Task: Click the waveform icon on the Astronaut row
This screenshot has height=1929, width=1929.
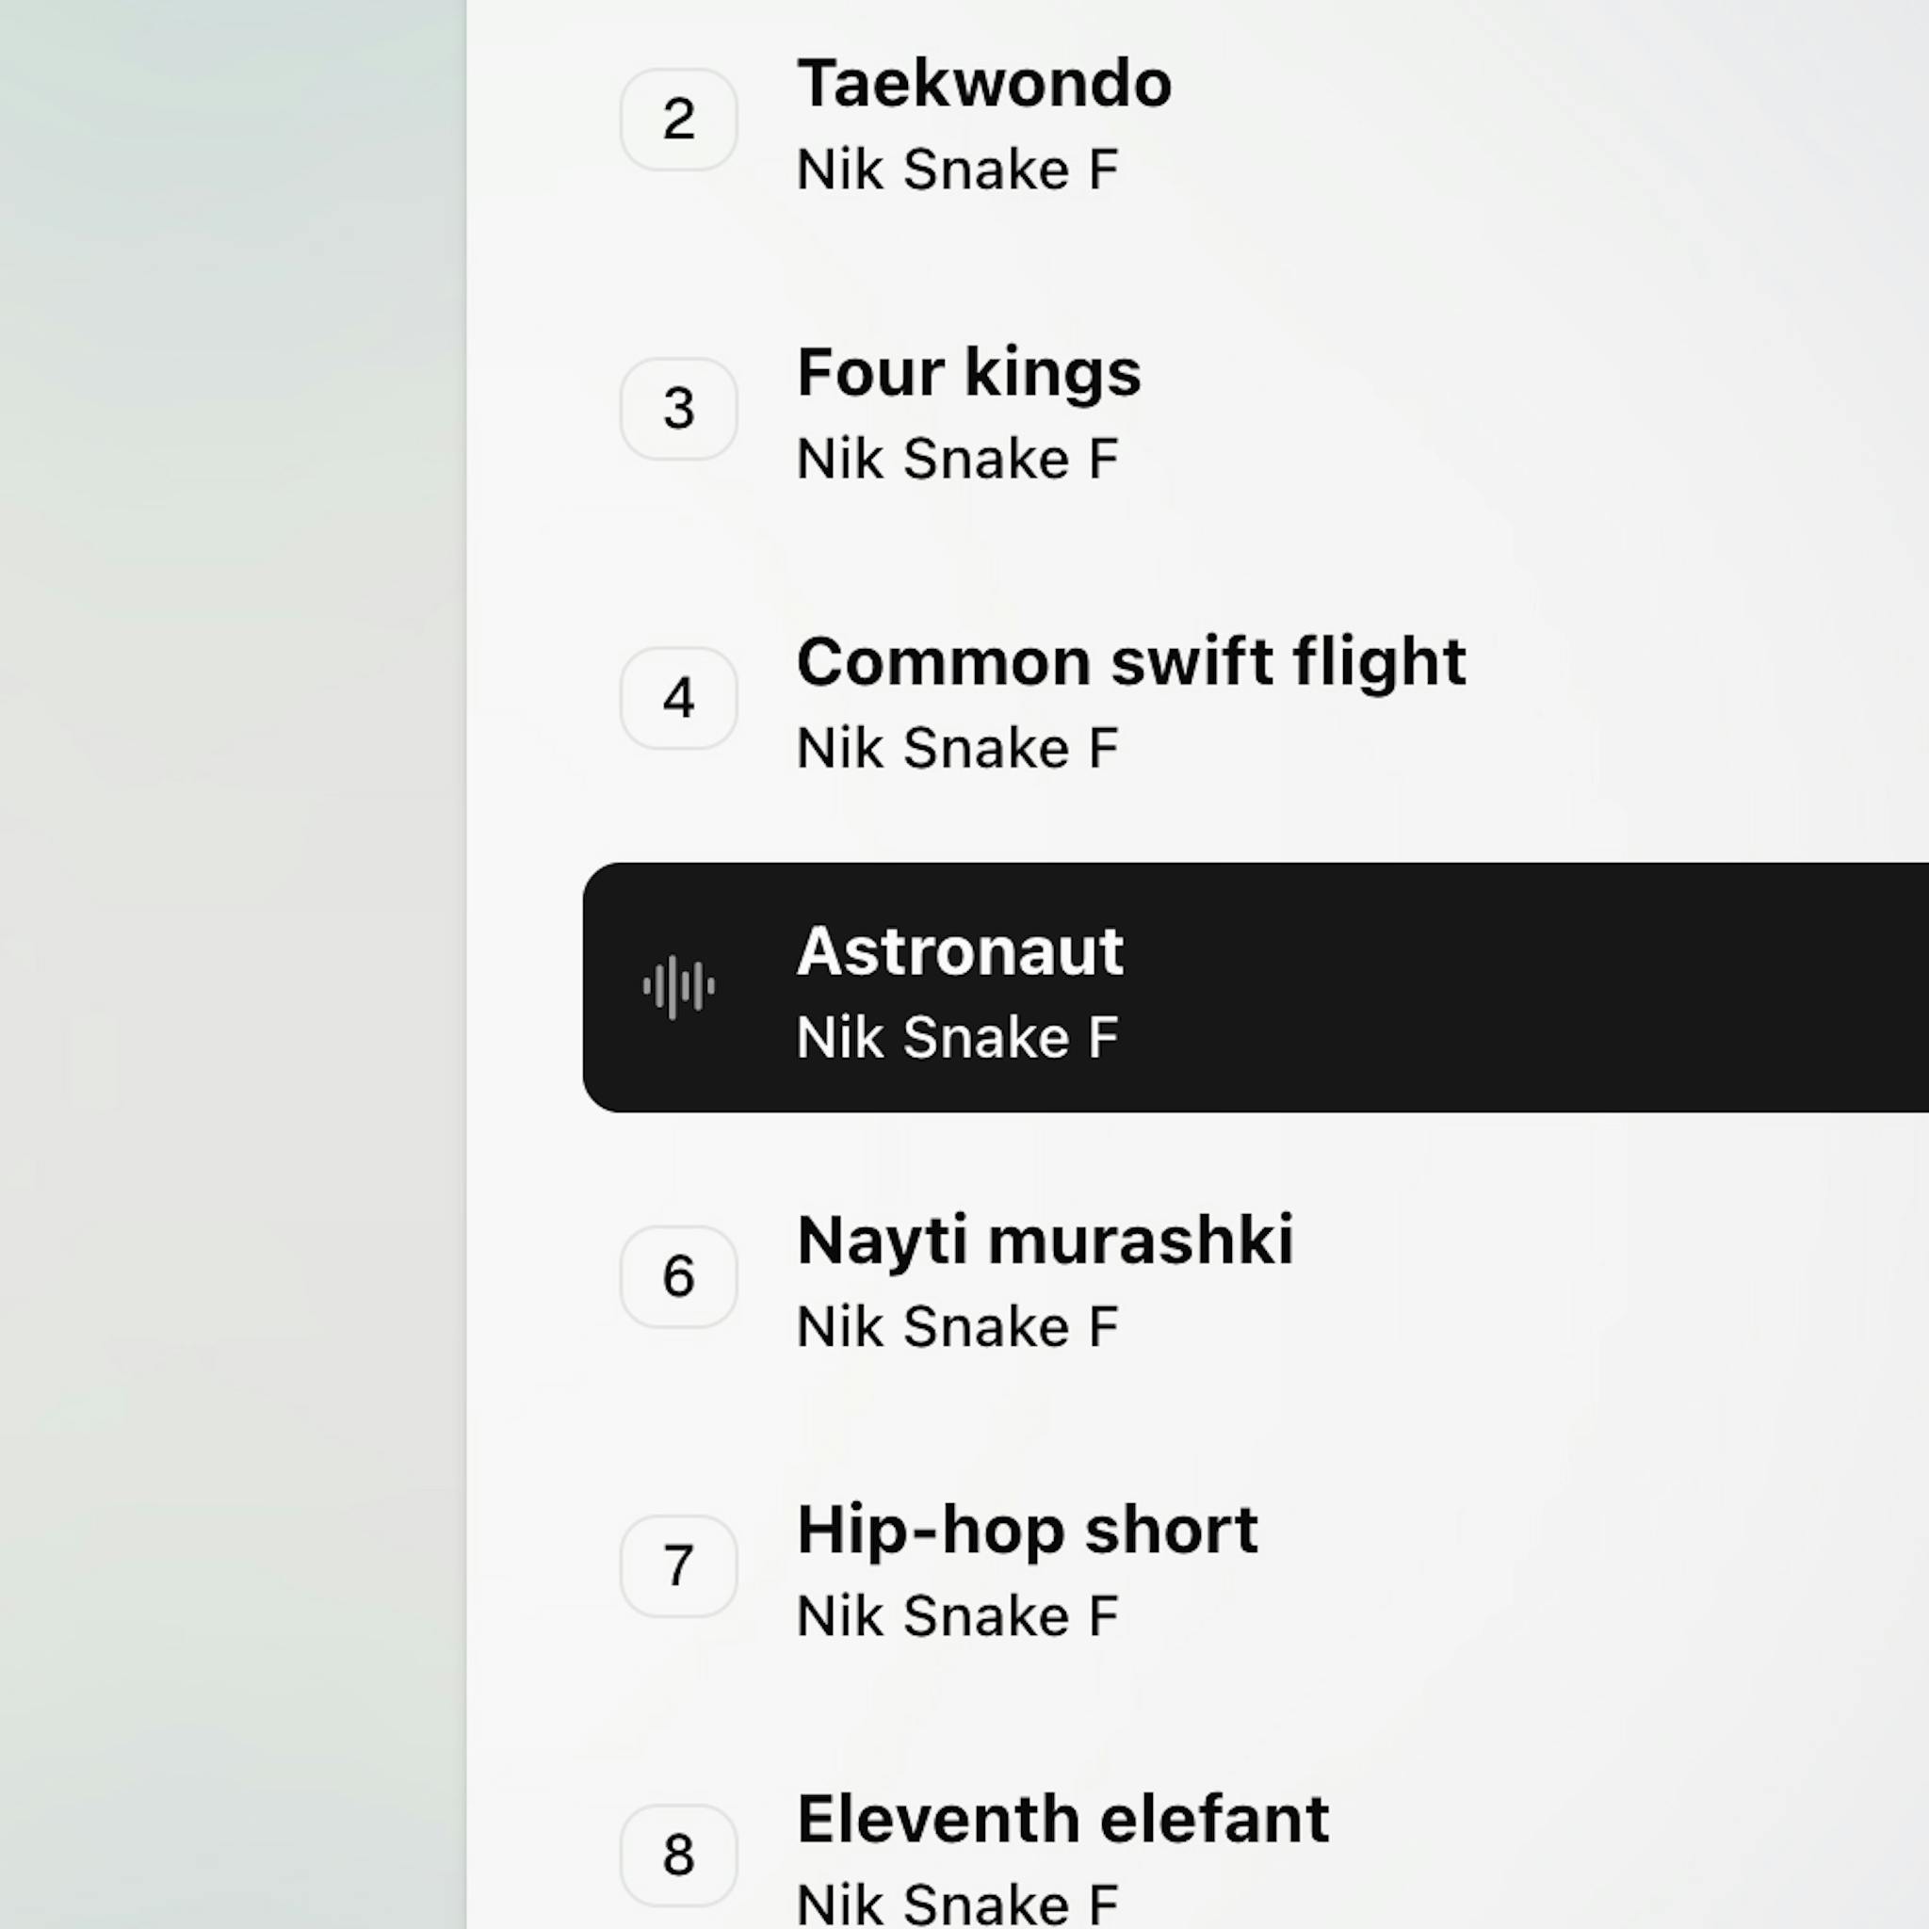Action: click(678, 987)
